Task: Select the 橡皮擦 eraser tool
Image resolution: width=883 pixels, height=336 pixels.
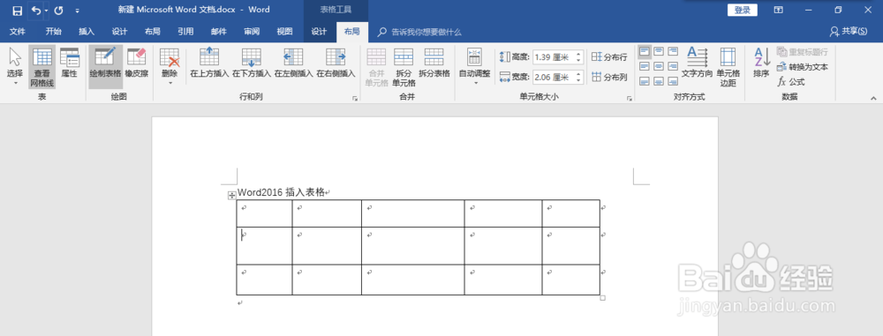Action: click(136, 63)
